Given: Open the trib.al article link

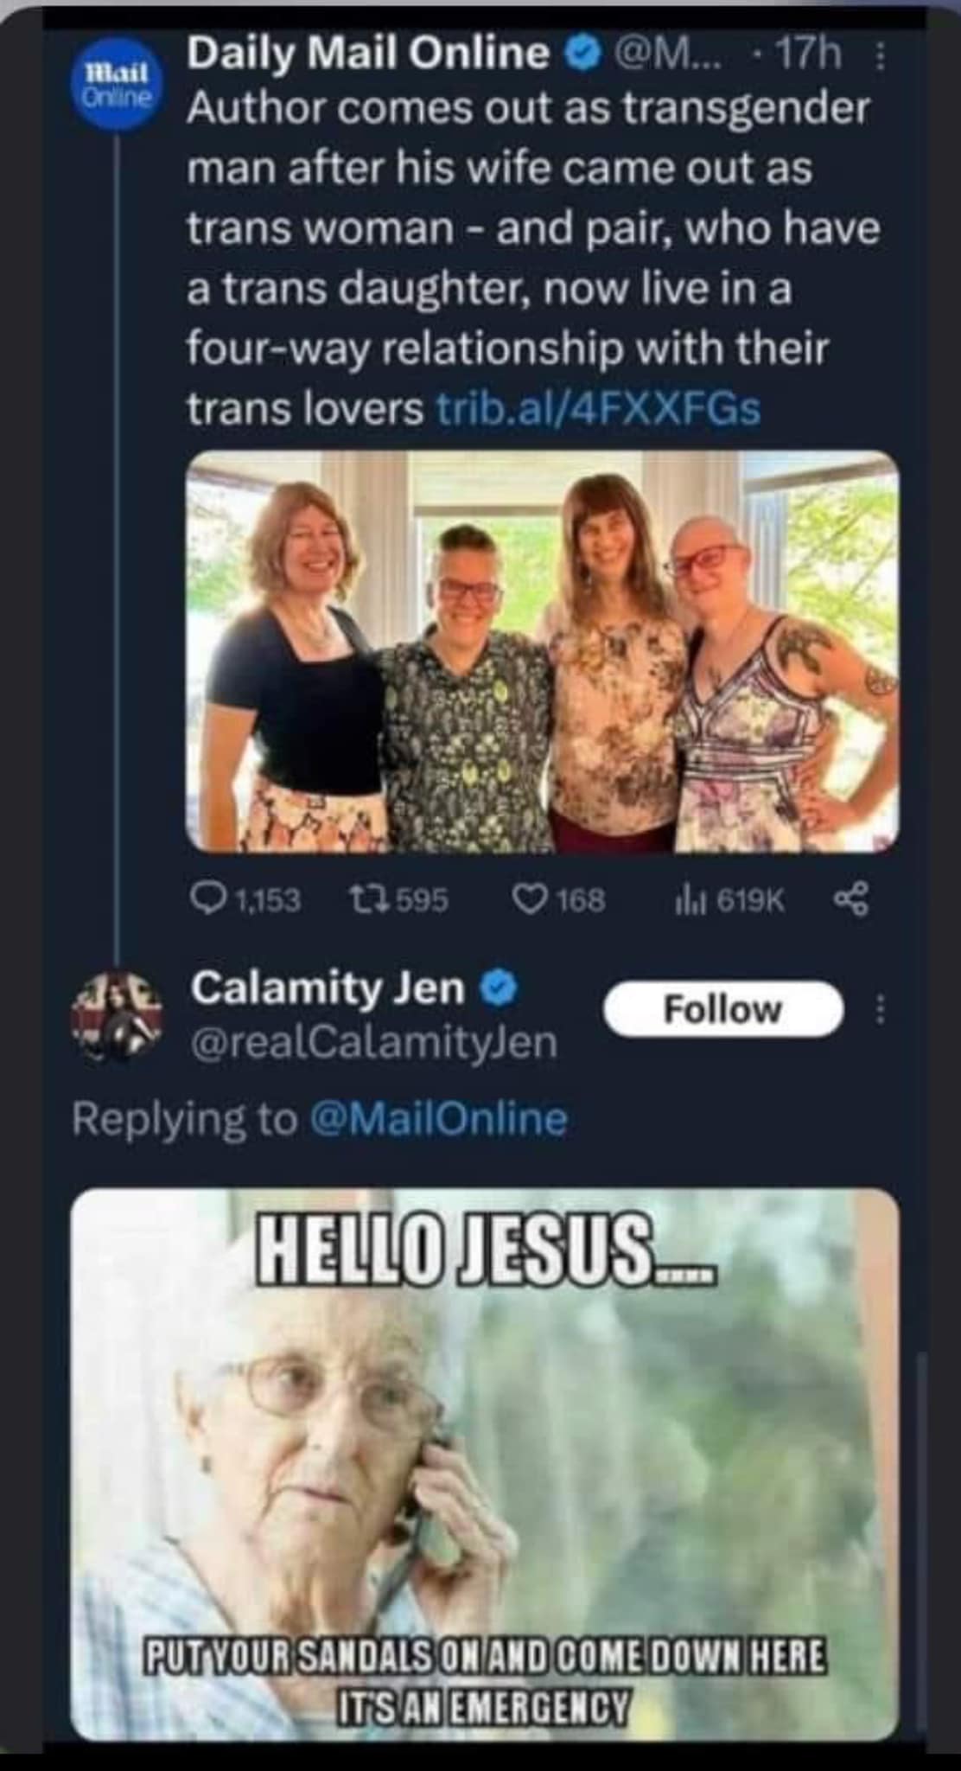Looking at the screenshot, I should click(599, 408).
